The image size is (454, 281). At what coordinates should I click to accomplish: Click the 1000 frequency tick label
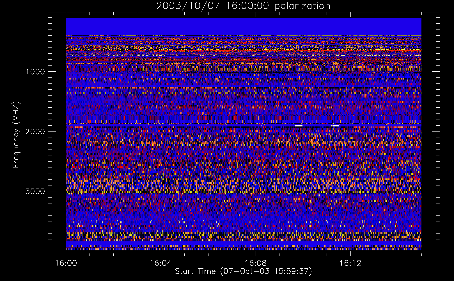pos(35,72)
